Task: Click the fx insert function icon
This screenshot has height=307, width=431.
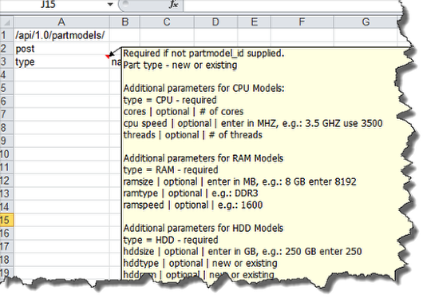Action: click(x=173, y=4)
